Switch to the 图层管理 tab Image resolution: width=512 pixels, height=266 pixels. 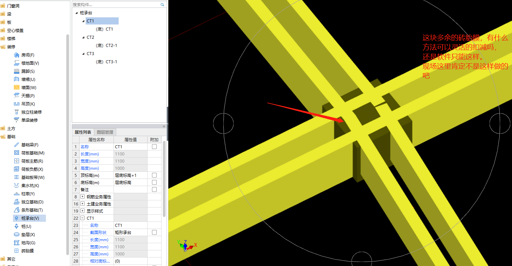(105, 132)
